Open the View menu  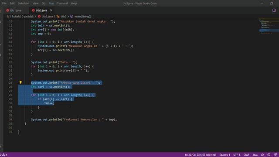point(35,3)
